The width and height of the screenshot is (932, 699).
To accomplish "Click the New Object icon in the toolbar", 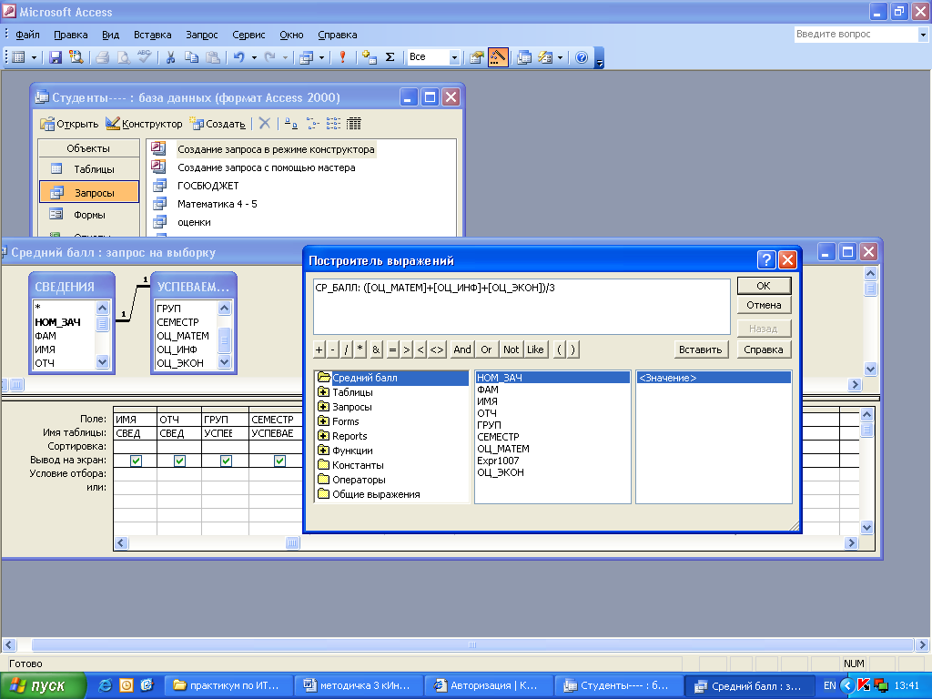I will coord(545,57).
